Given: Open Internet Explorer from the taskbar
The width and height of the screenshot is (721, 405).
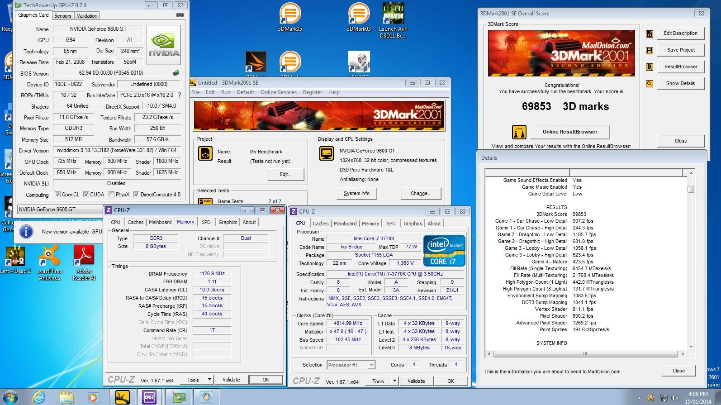Looking at the screenshot, I should [x=39, y=397].
